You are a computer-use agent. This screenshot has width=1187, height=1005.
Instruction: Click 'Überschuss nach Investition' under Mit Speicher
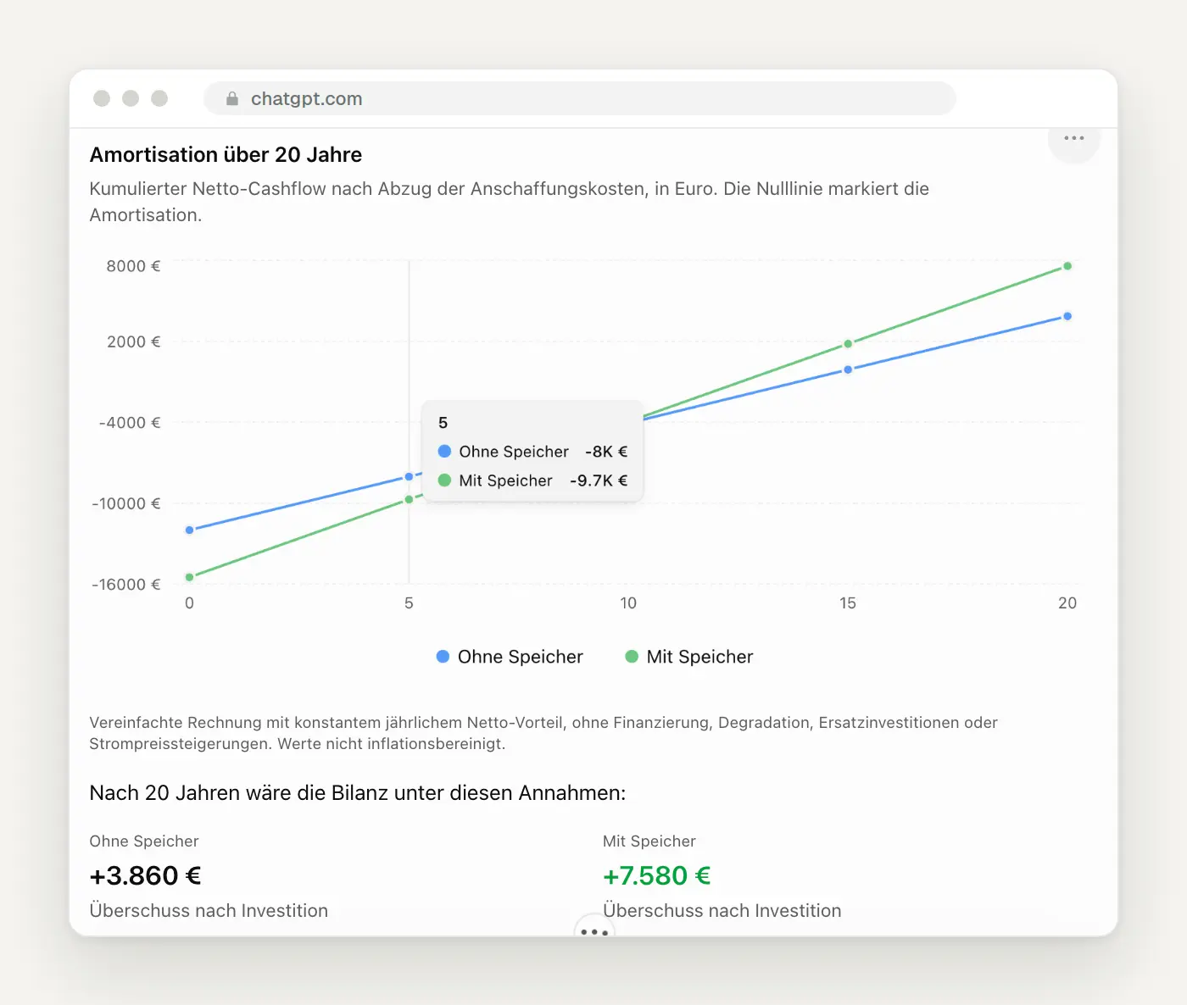[x=722, y=911]
